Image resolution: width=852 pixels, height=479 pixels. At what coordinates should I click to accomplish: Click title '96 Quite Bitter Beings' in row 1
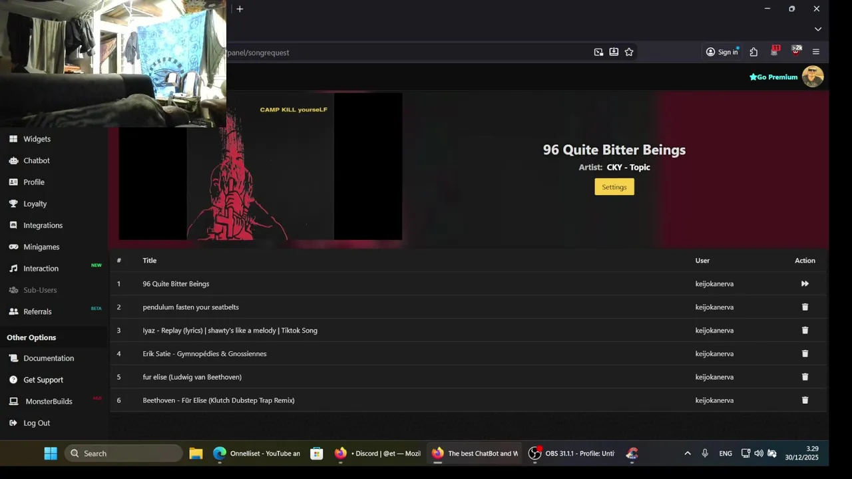pos(176,283)
